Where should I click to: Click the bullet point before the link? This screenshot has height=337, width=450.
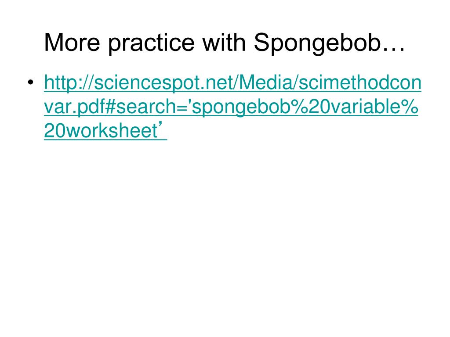point(31,84)
